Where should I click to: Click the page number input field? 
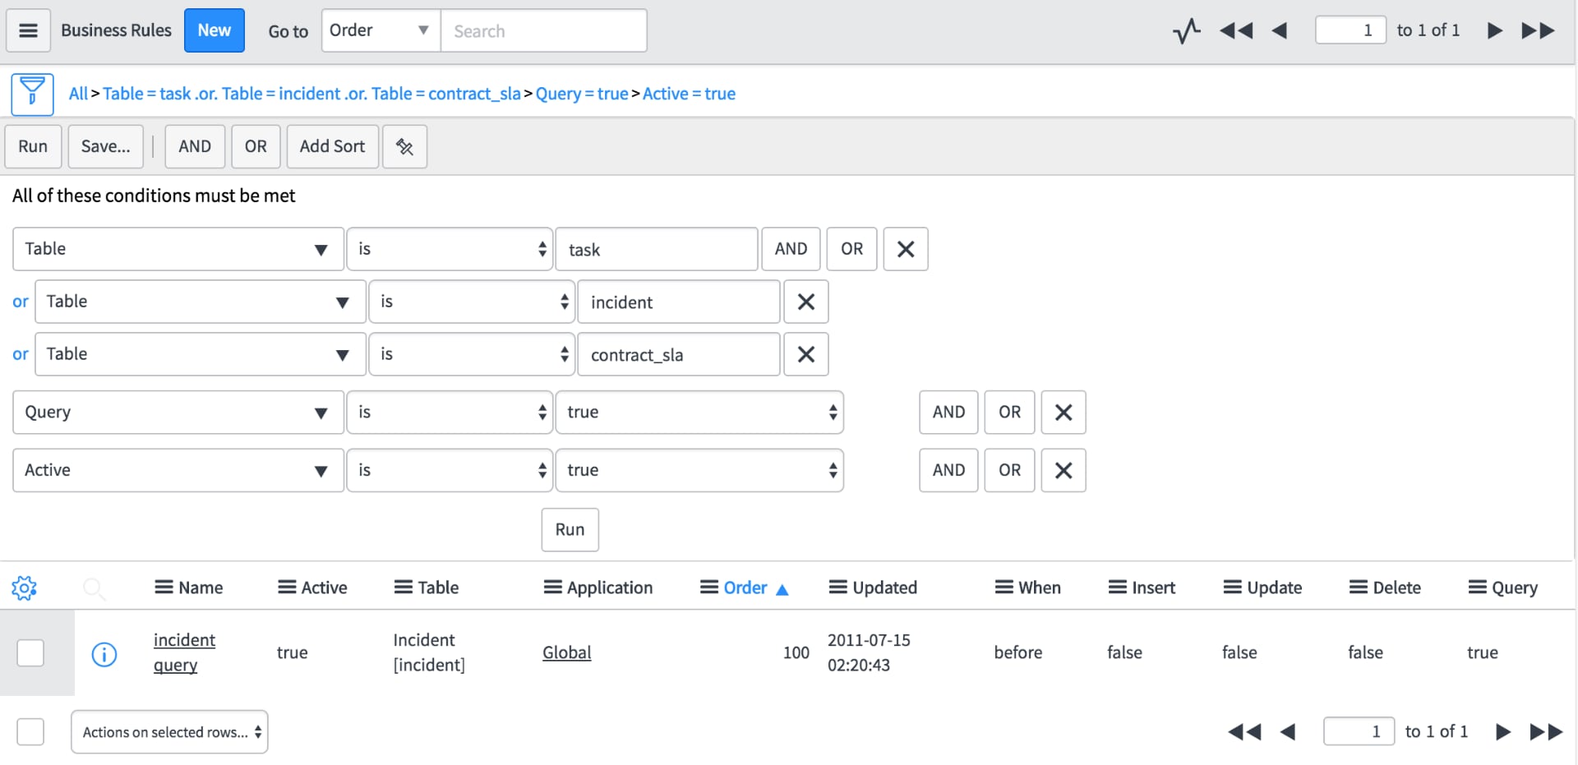1350,30
